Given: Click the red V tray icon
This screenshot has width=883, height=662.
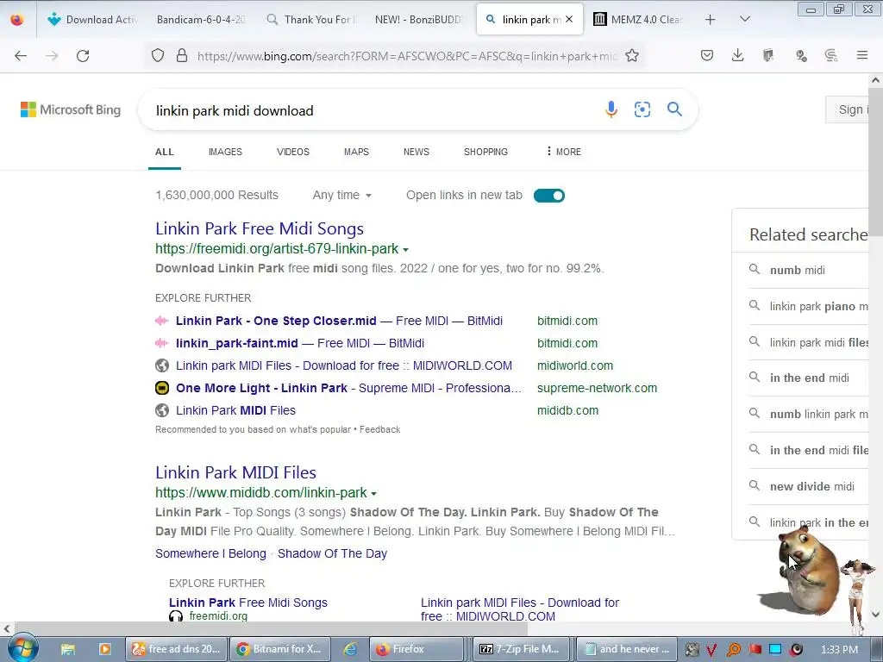Looking at the screenshot, I should pyautogui.click(x=711, y=650).
